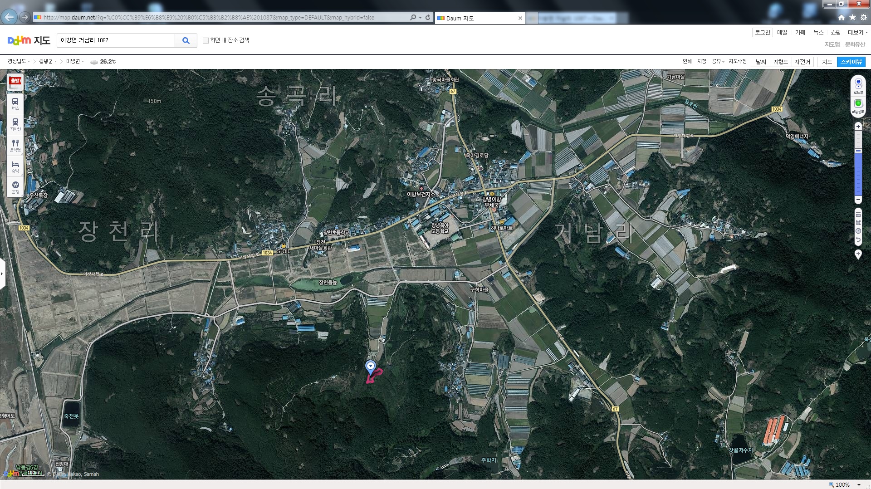Click the 로그인 login button
Image resolution: width=871 pixels, height=489 pixels.
(x=762, y=32)
